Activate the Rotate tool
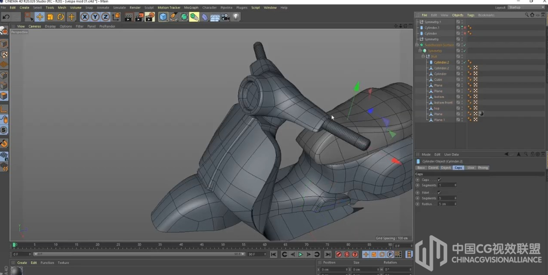The width and height of the screenshot is (548, 275). coord(60,17)
